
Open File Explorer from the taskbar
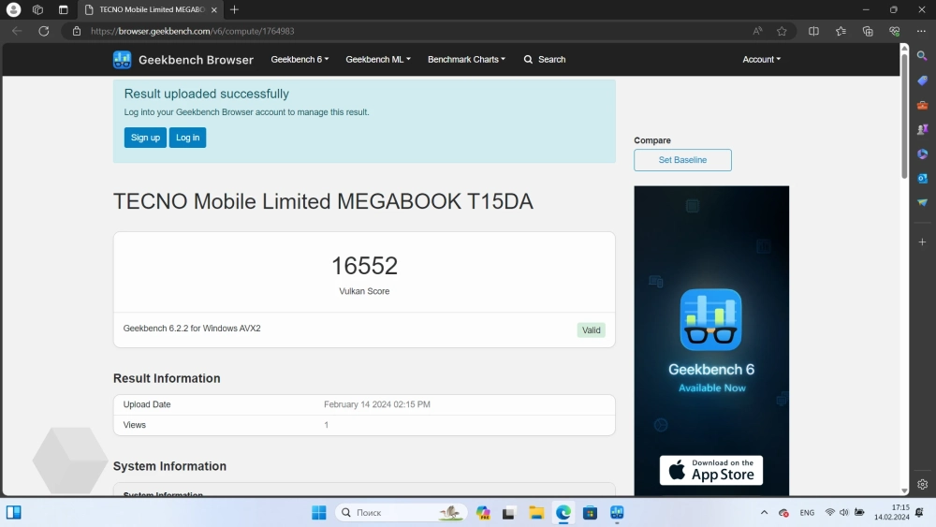click(x=536, y=513)
